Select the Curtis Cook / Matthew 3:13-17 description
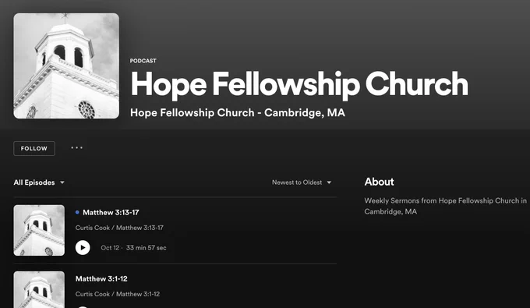Image resolution: width=530 pixels, height=308 pixels. pos(119,228)
